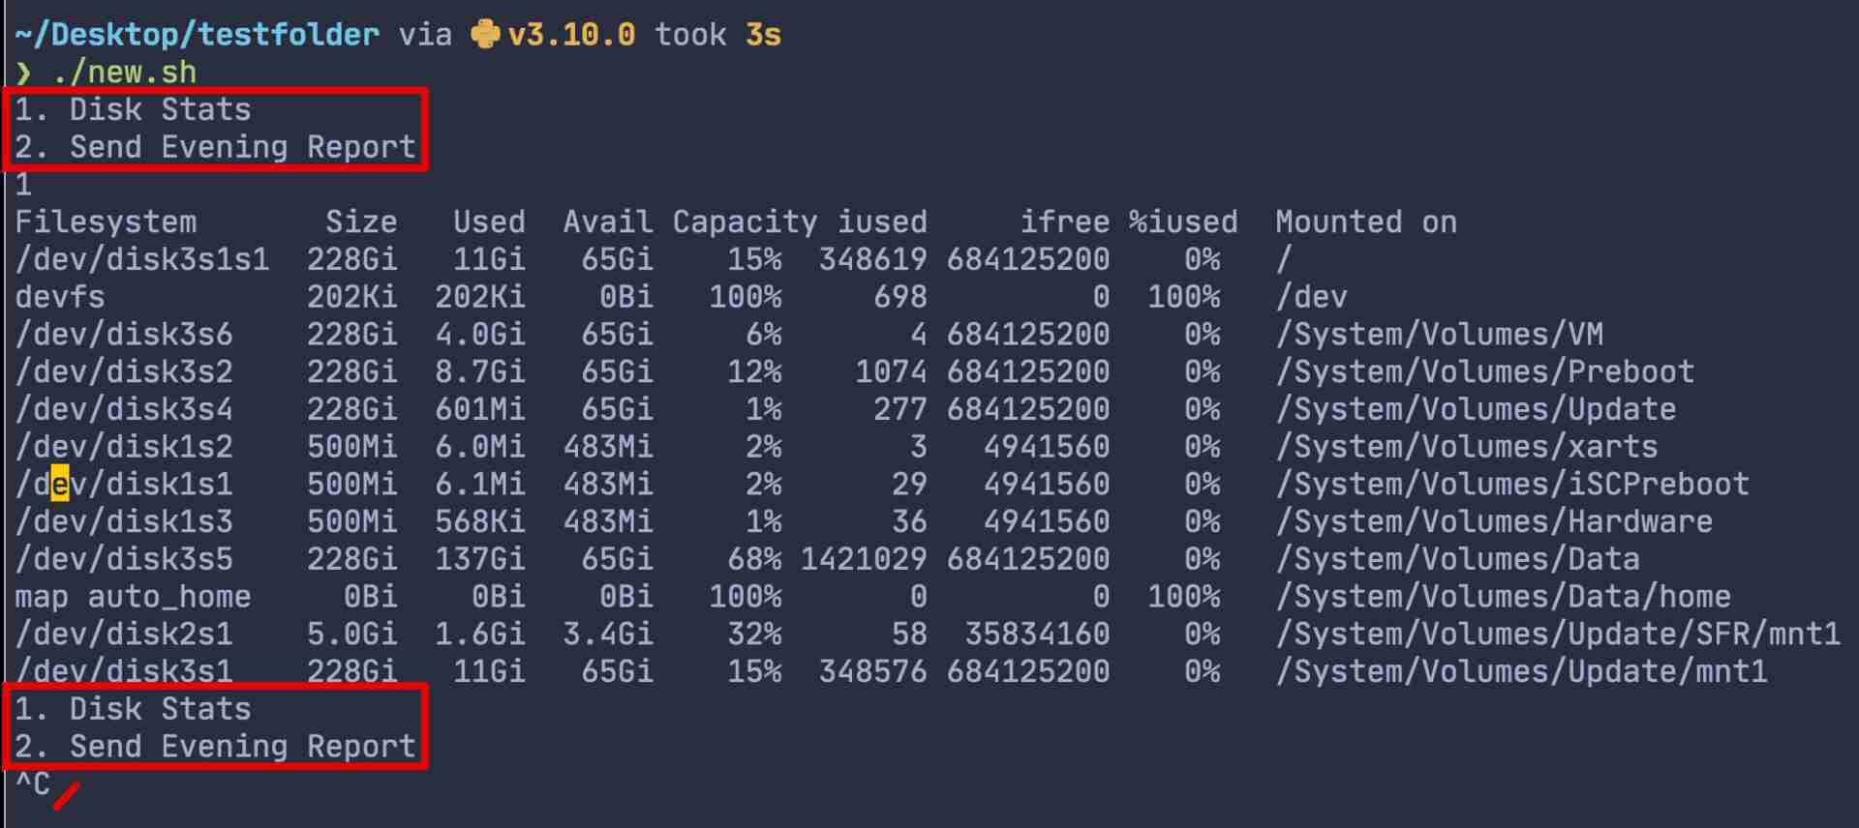
Task: Click the devfs filesystem entry
Action: 60,297
